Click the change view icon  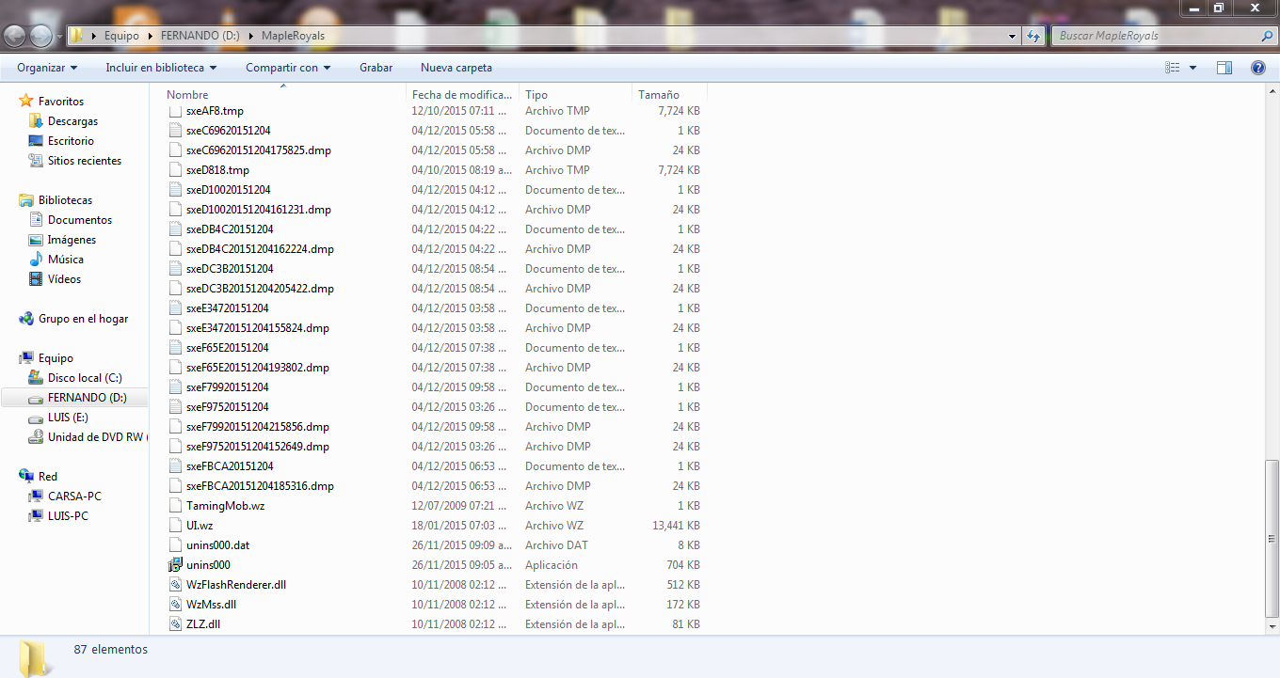[1173, 68]
